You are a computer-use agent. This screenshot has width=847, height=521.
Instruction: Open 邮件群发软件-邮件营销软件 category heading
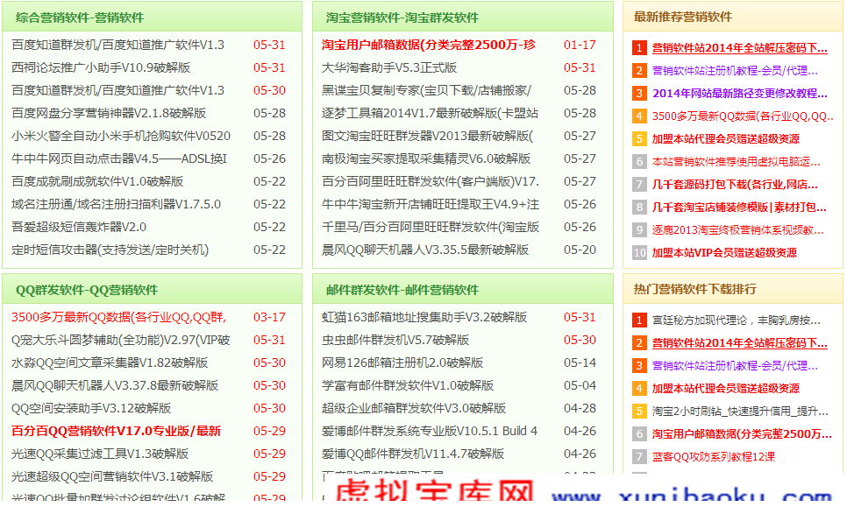click(x=402, y=290)
